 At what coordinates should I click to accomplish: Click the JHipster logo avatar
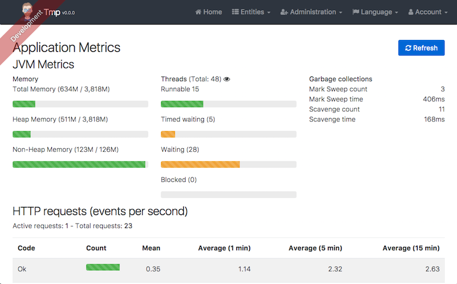point(27,11)
